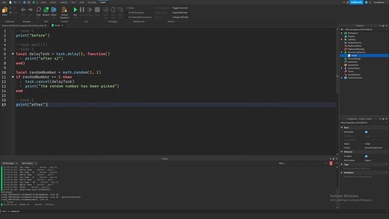The image size is (389, 219).
Task: Collapse the Data section in Properties
Action: (342, 128)
